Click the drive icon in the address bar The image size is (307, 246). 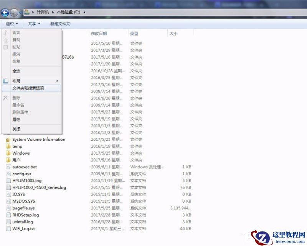pos(27,12)
